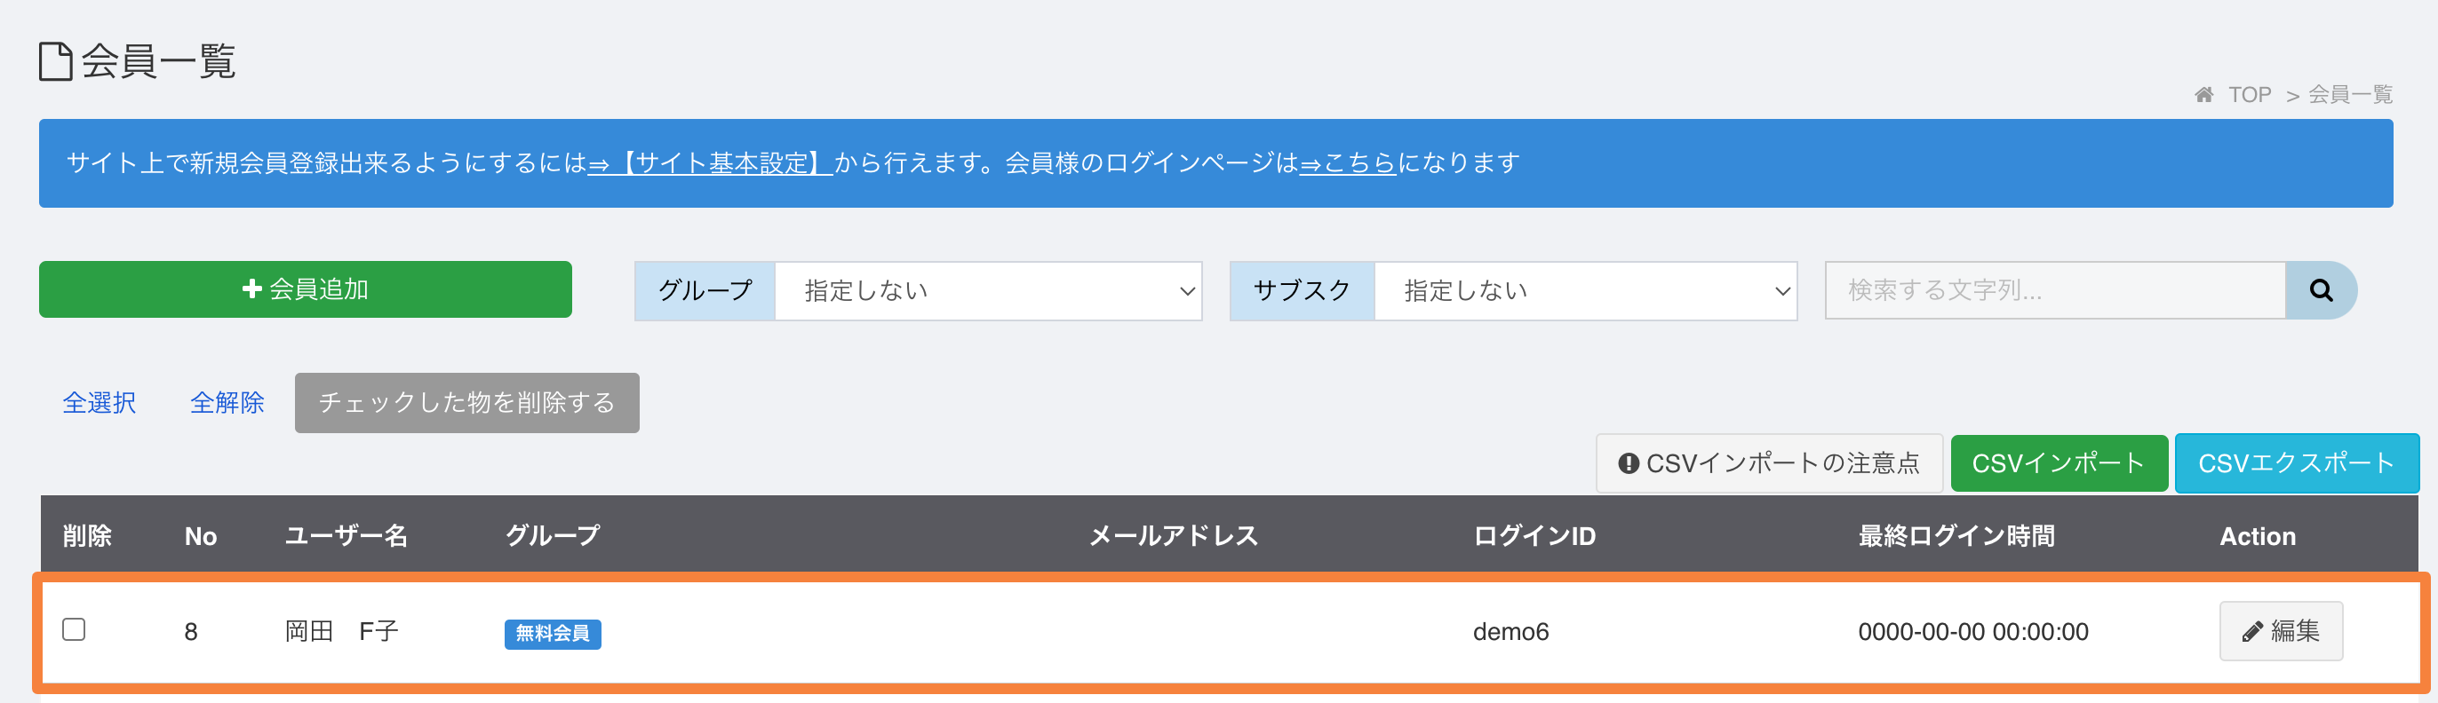Click the ログインID column header
The height and width of the screenshot is (703, 2438).
1534,536
